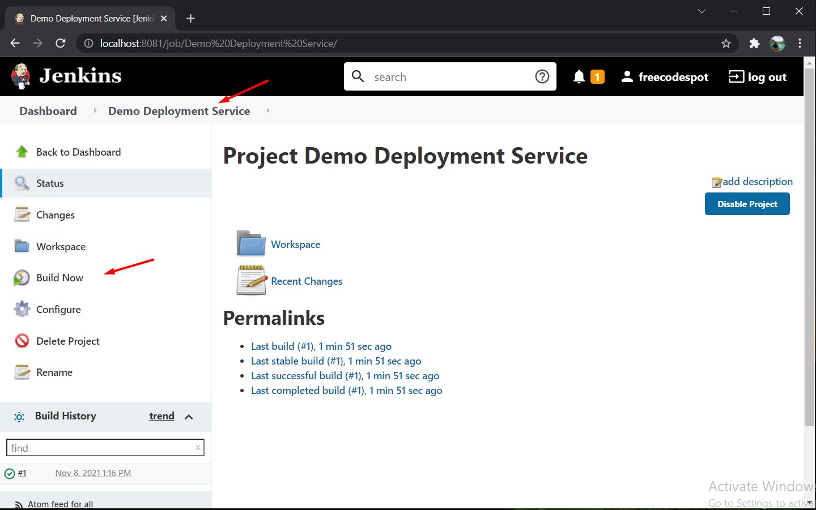Image resolution: width=816 pixels, height=510 pixels.
Task: Collapse the Build History panel chevron
Action: click(x=189, y=417)
